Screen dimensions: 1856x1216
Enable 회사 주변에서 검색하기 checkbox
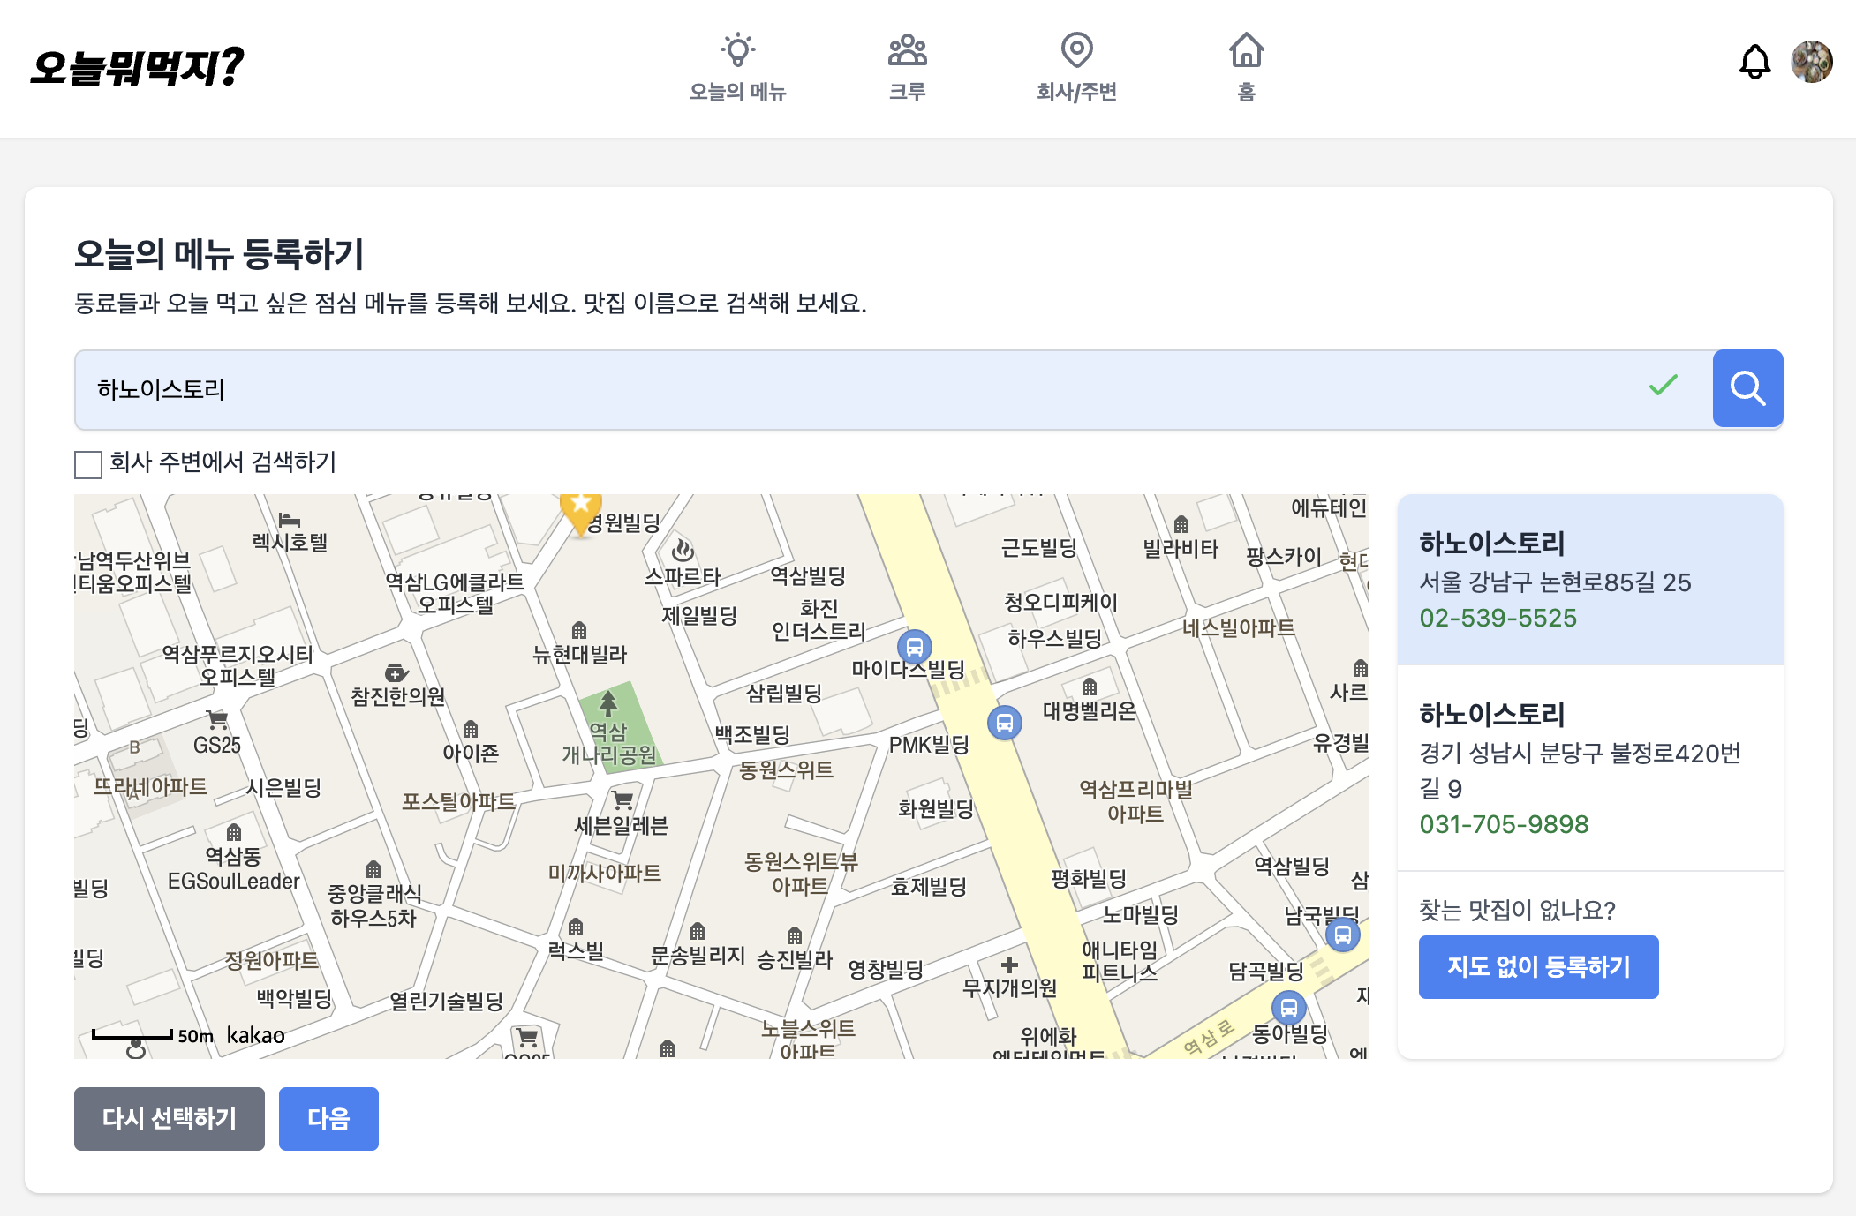(88, 464)
